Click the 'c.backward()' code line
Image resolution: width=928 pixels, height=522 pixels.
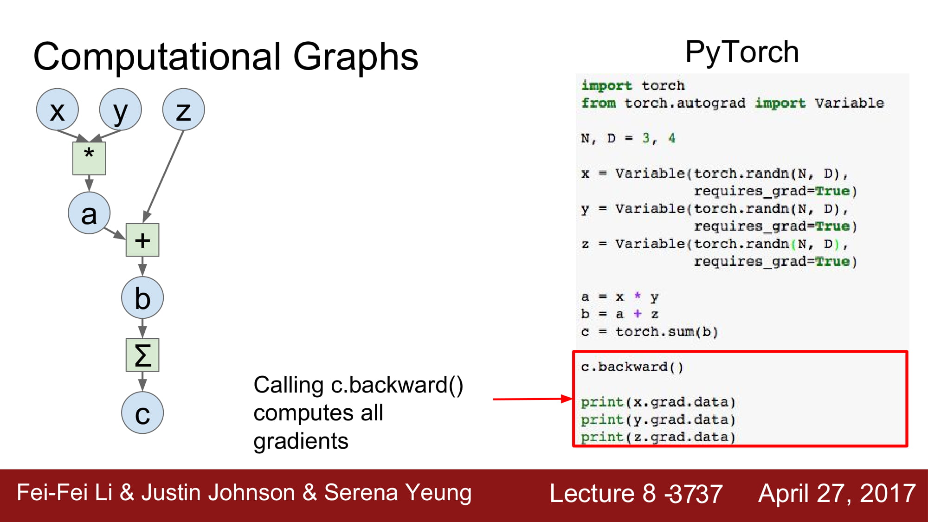click(632, 367)
